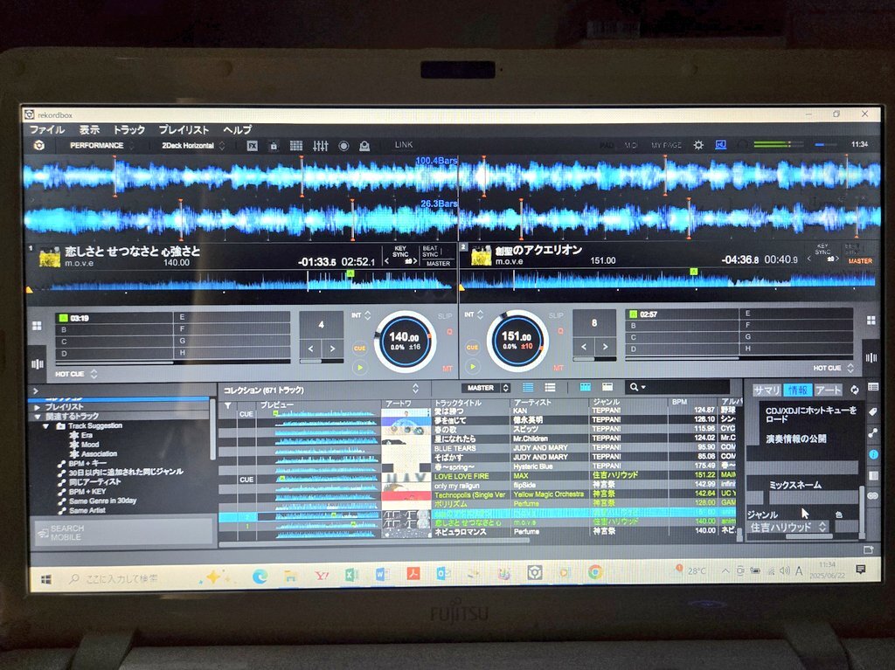Toggle BEAT SYNC on Deck 1
The width and height of the screenshot is (895, 670).
pos(430,251)
